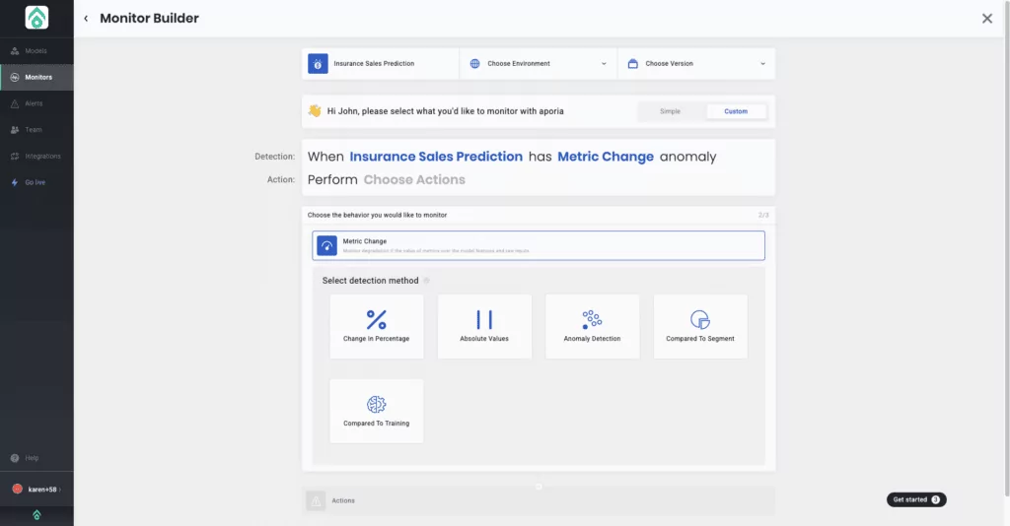
Task: Close the Monitor Builder with the X
Action: 986,19
